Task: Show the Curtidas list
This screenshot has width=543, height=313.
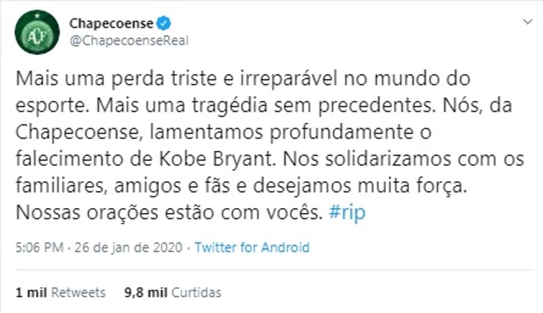Action: tap(197, 292)
